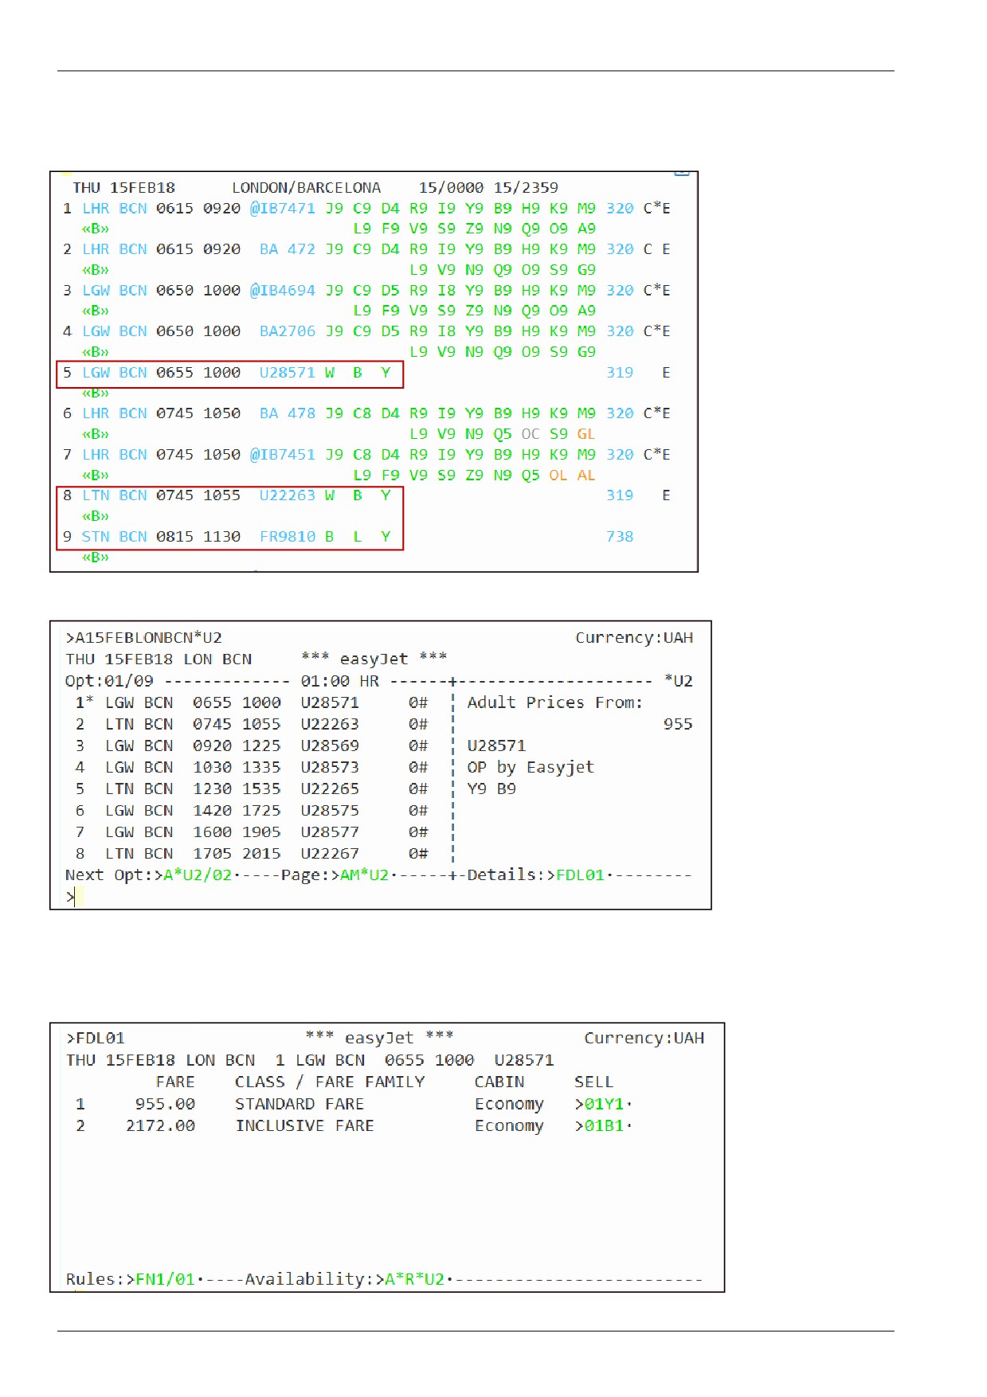Click the 955.00 standard fare amount
987x1397 pixels.
click(x=165, y=1104)
